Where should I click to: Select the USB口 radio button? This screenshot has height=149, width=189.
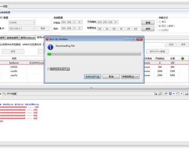[160, 30]
